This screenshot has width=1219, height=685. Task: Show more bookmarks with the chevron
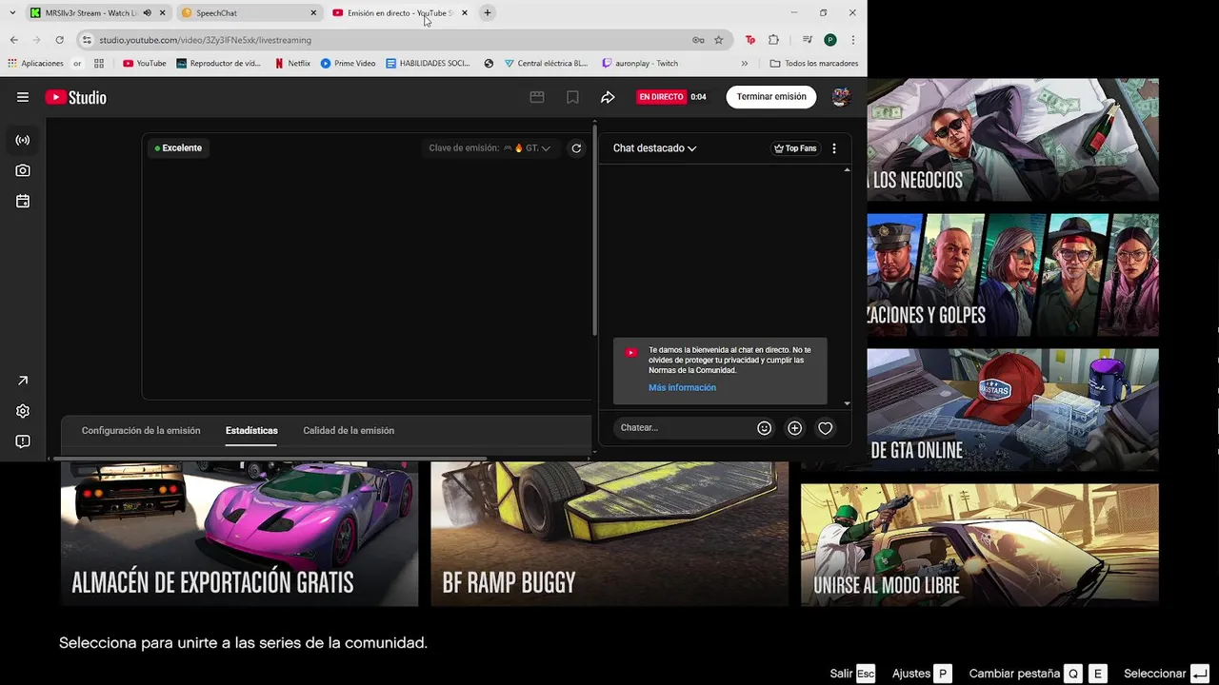745,64
